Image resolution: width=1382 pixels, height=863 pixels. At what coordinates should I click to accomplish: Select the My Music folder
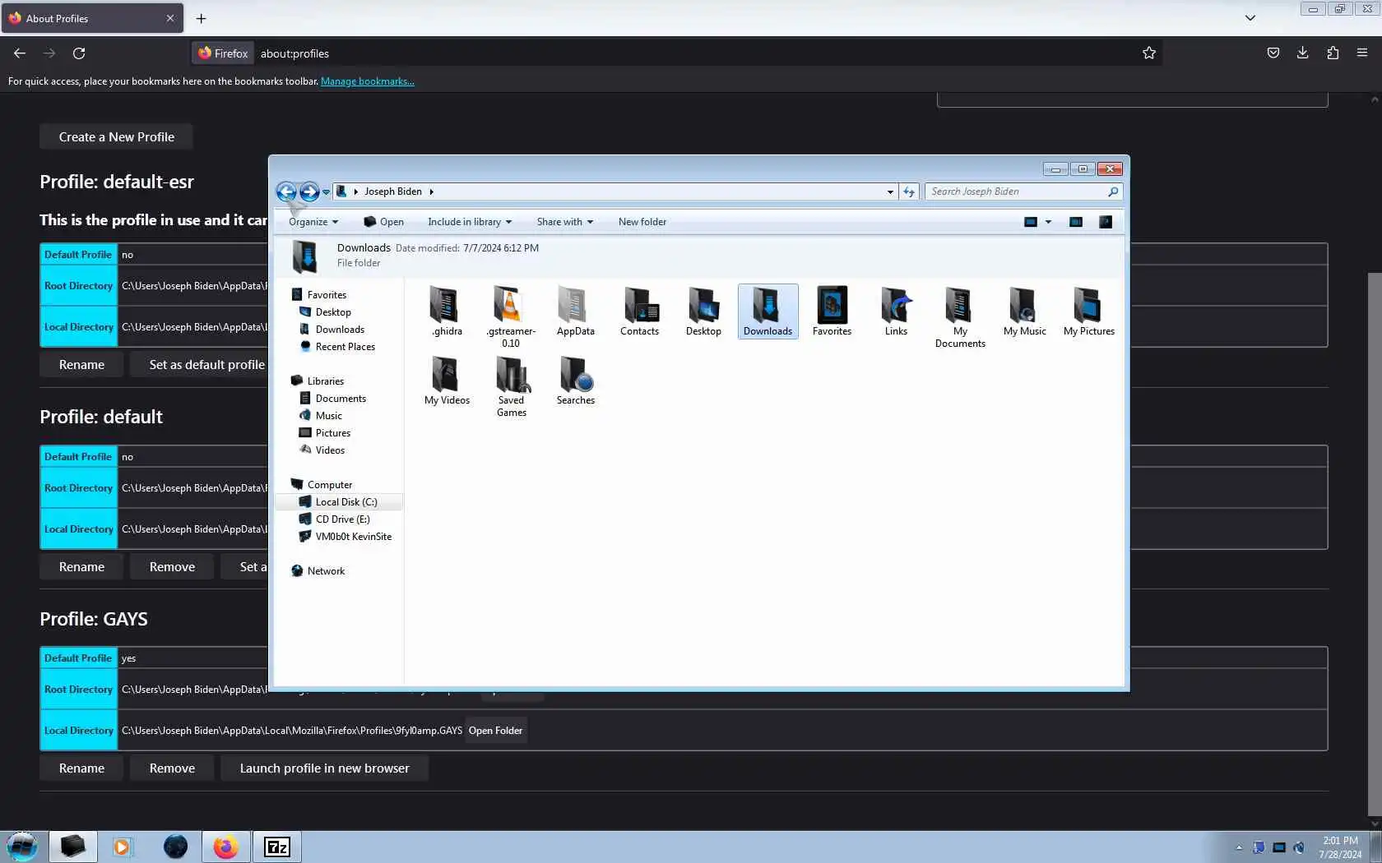pos(1024,312)
